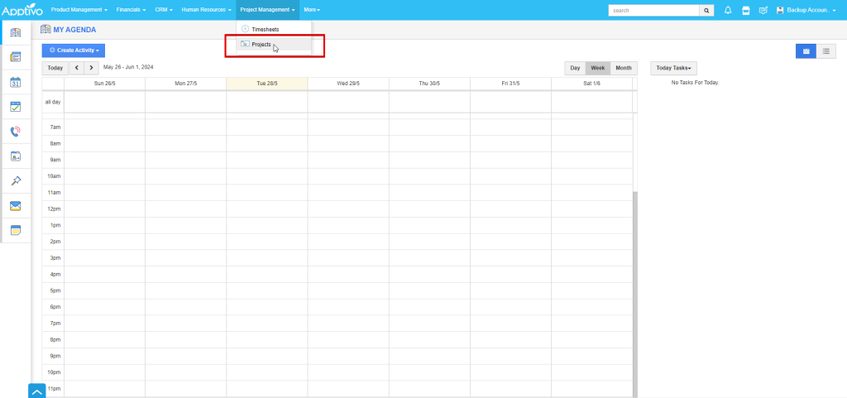The width and height of the screenshot is (847, 398).
Task: Click the pushpin notes sidebar icon
Action: 15,181
